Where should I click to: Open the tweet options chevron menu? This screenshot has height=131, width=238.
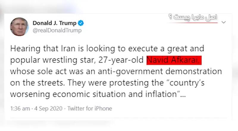tap(224, 22)
